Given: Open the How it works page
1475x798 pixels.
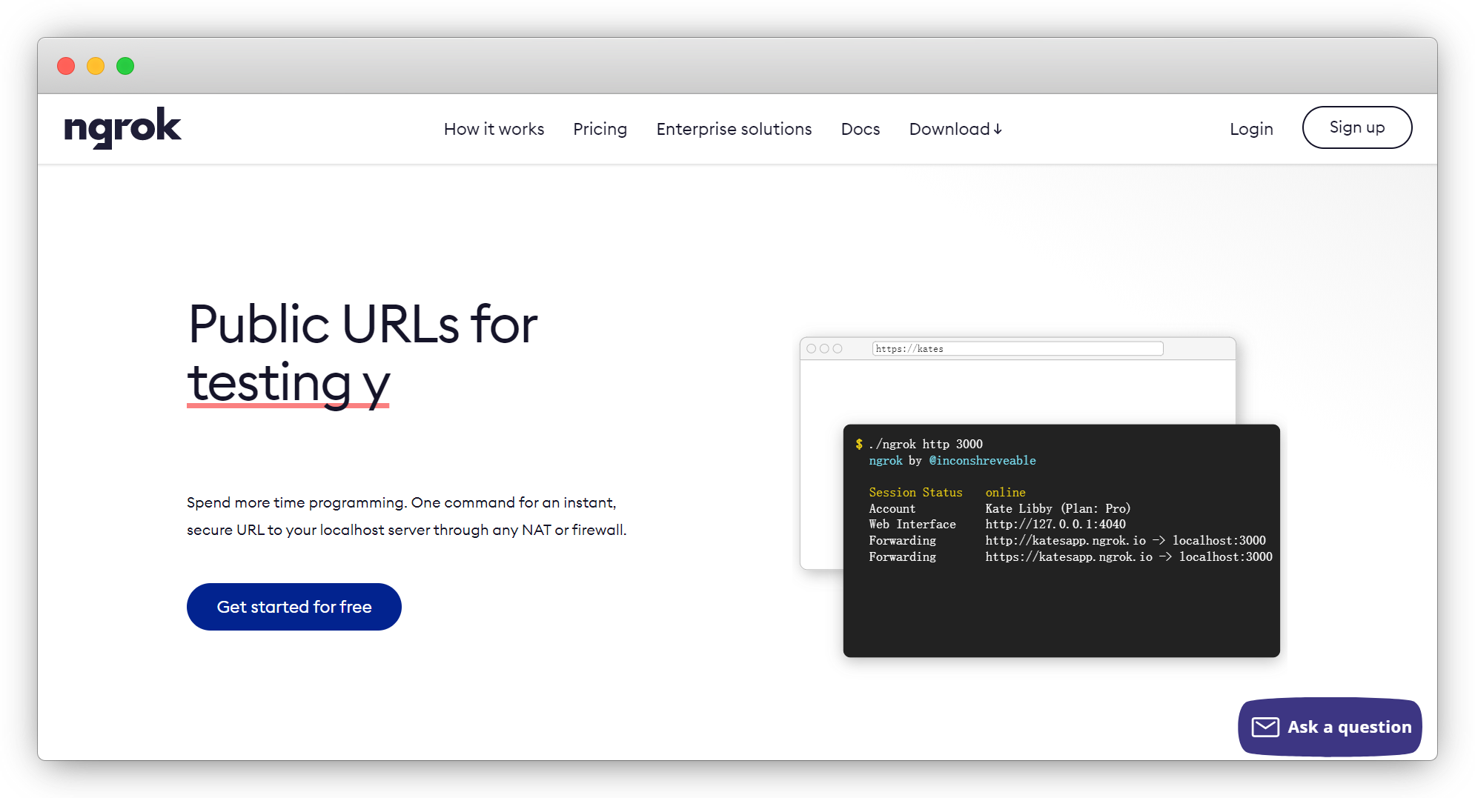Looking at the screenshot, I should pyautogui.click(x=494, y=129).
